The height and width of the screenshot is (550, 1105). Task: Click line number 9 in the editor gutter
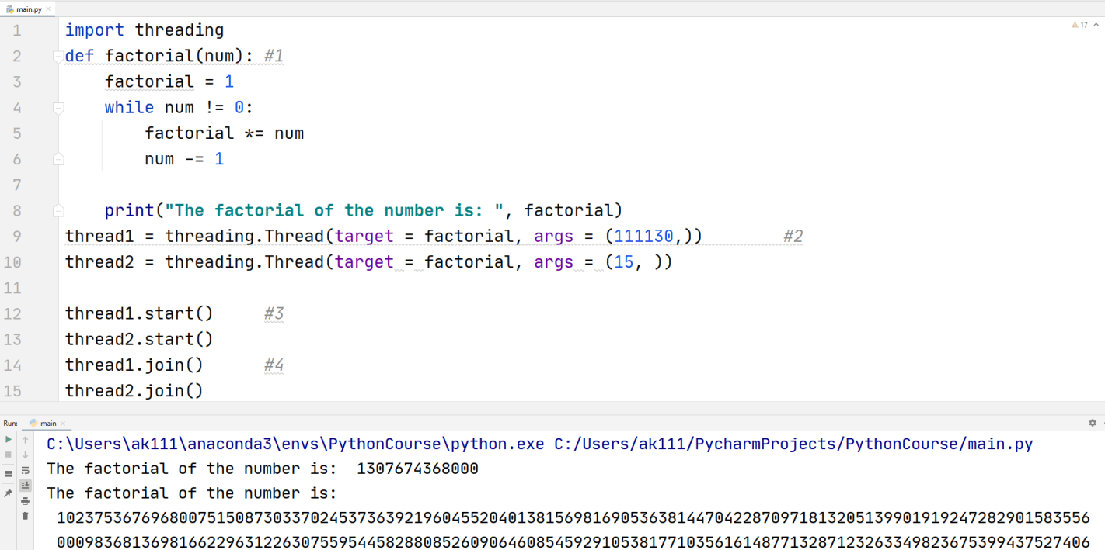pyautogui.click(x=16, y=236)
